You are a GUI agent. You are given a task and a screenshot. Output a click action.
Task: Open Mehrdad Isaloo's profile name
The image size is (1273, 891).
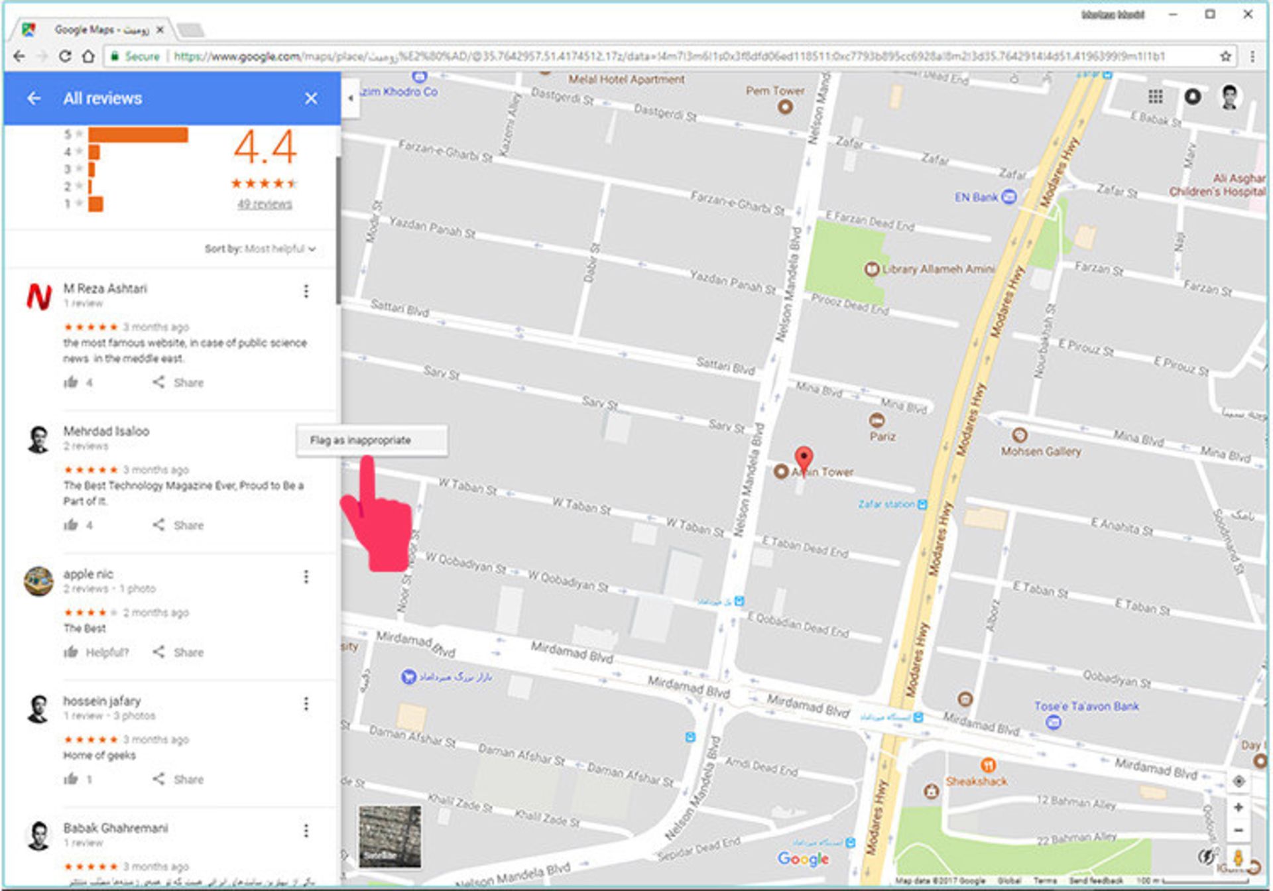(106, 432)
